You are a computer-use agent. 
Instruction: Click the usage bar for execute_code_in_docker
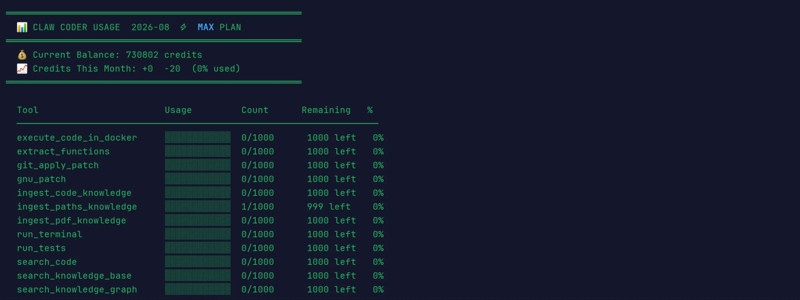point(197,137)
